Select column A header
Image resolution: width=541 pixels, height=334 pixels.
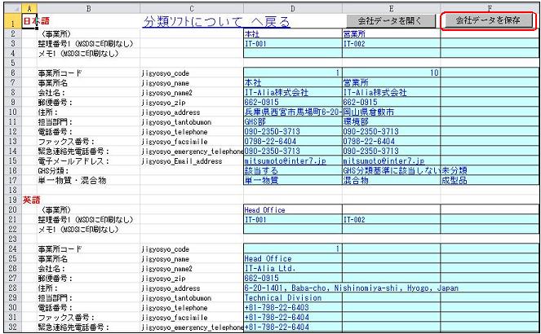point(29,9)
